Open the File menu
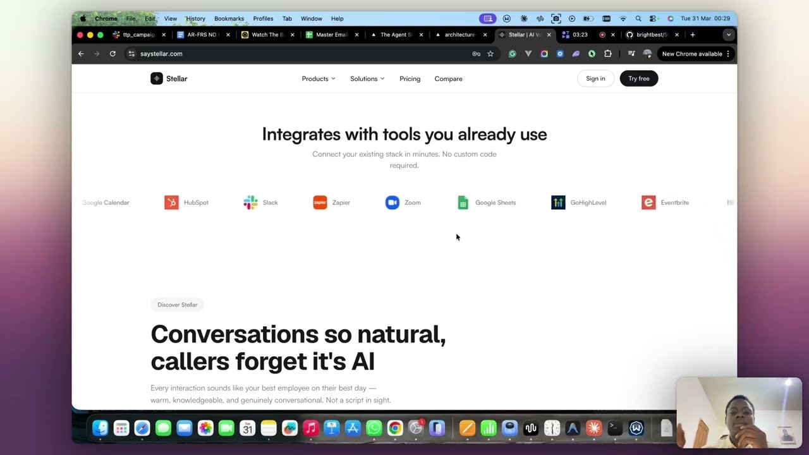This screenshot has width=809, height=455. pyautogui.click(x=131, y=18)
